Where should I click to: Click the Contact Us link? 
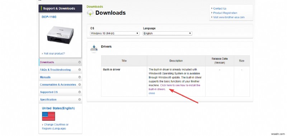click(220, 8)
